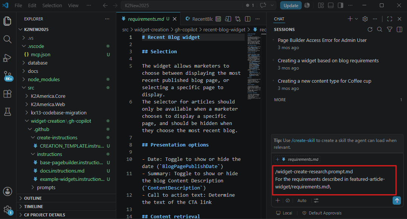Open Default Approvals setting
This screenshot has width=407, height=219.
[x=322, y=213]
